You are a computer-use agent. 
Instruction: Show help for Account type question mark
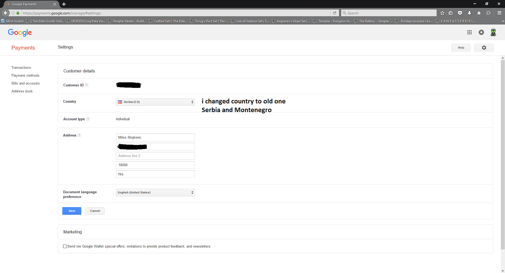88,119
